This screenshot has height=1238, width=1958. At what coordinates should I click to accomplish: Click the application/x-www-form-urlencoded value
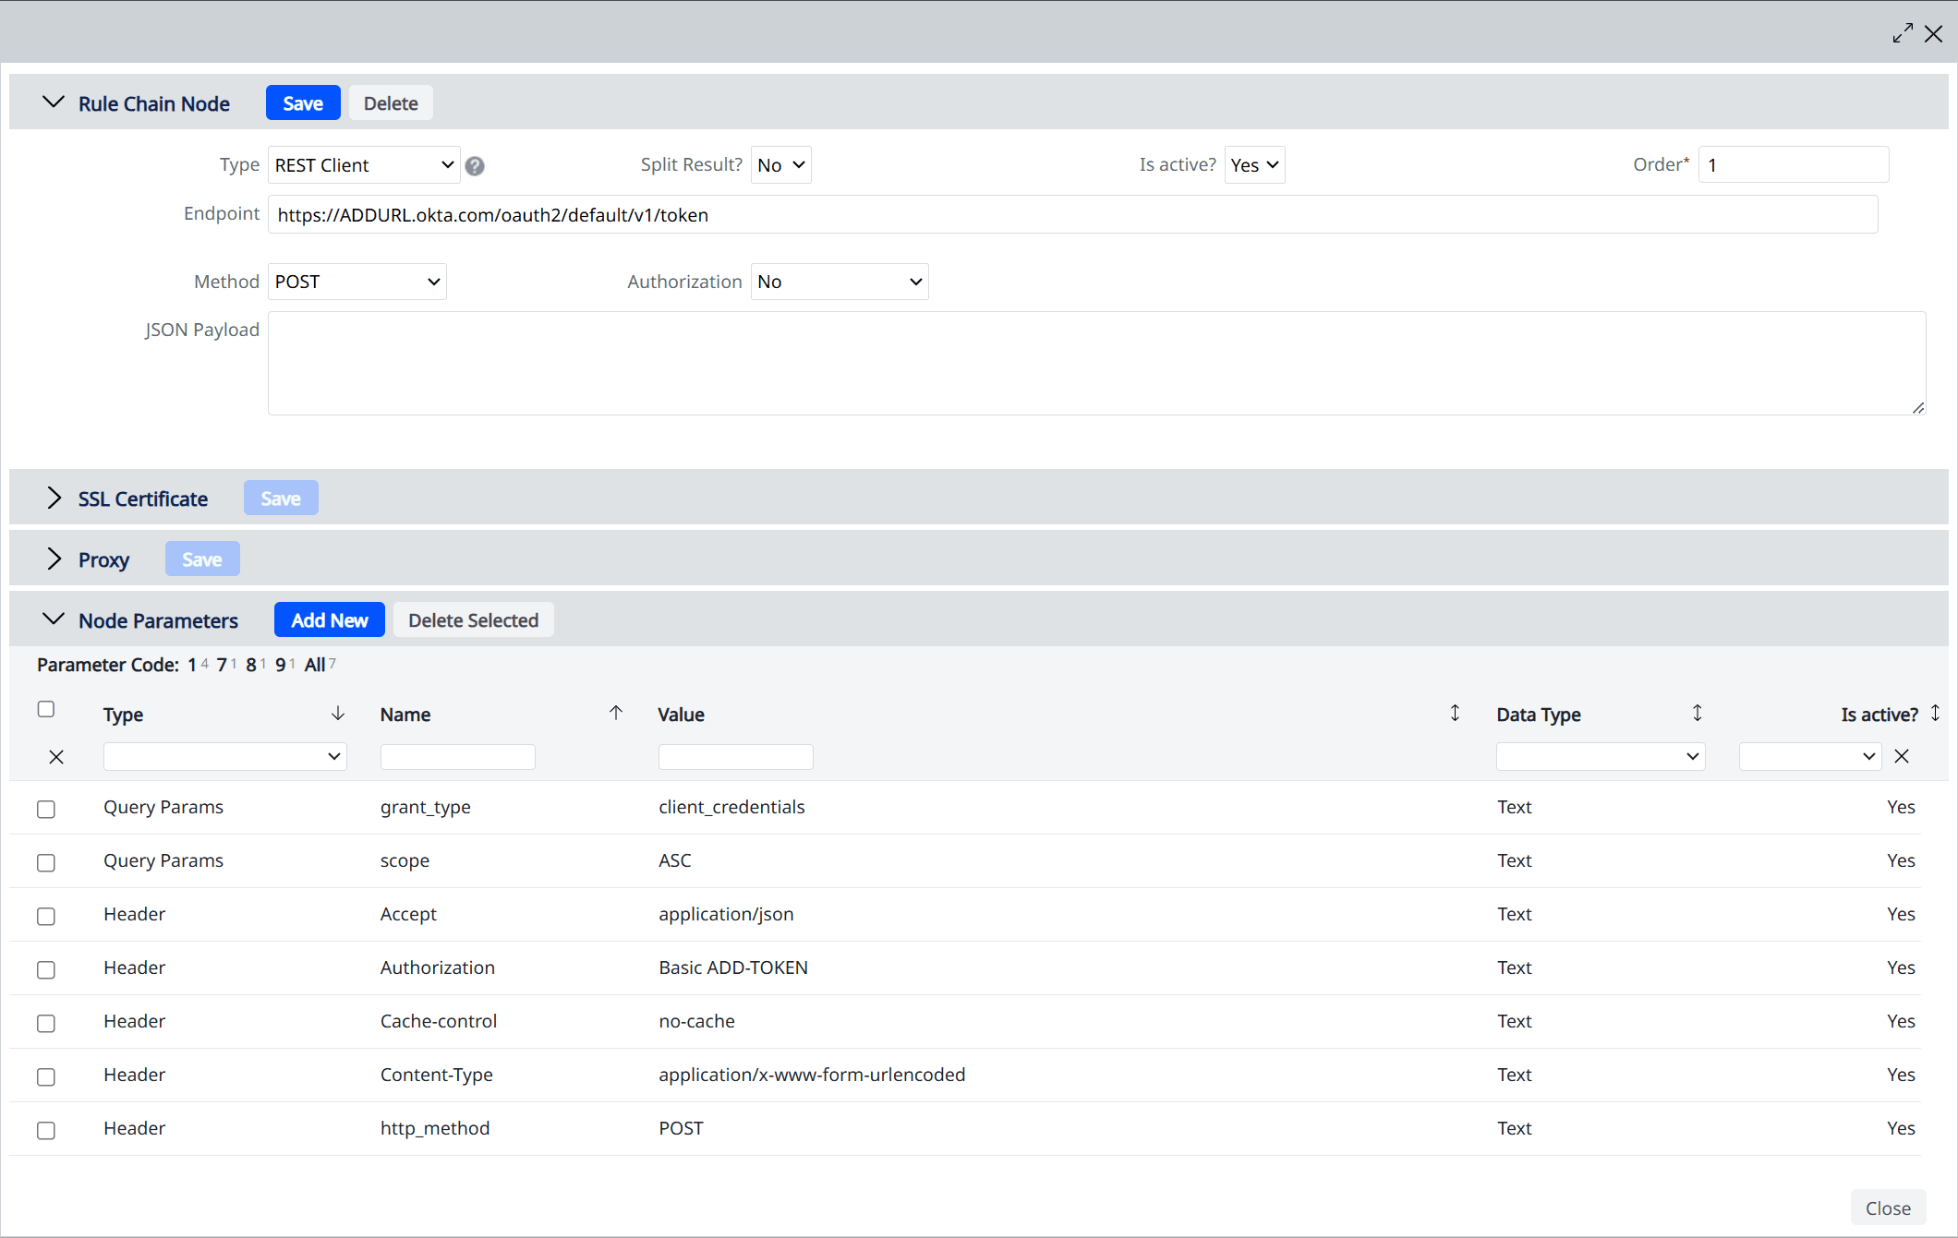[x=812, y=1075]
